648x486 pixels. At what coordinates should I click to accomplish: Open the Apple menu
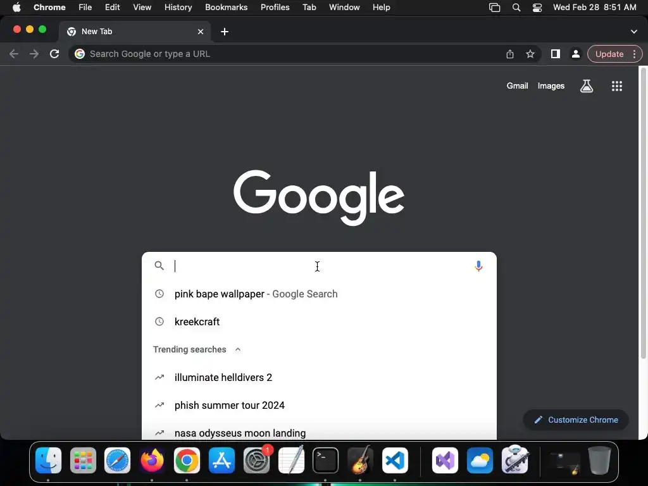pyautogui.click(x=16, y=8)
